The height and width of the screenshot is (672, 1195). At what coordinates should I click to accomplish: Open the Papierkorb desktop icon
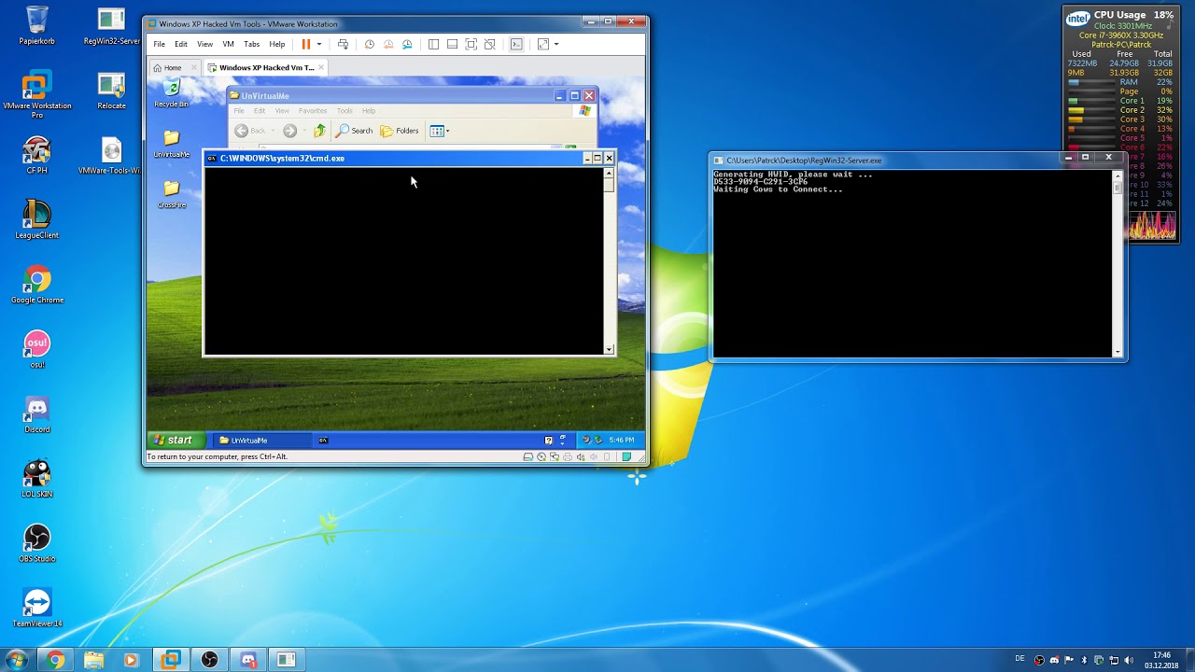point(37,25)
